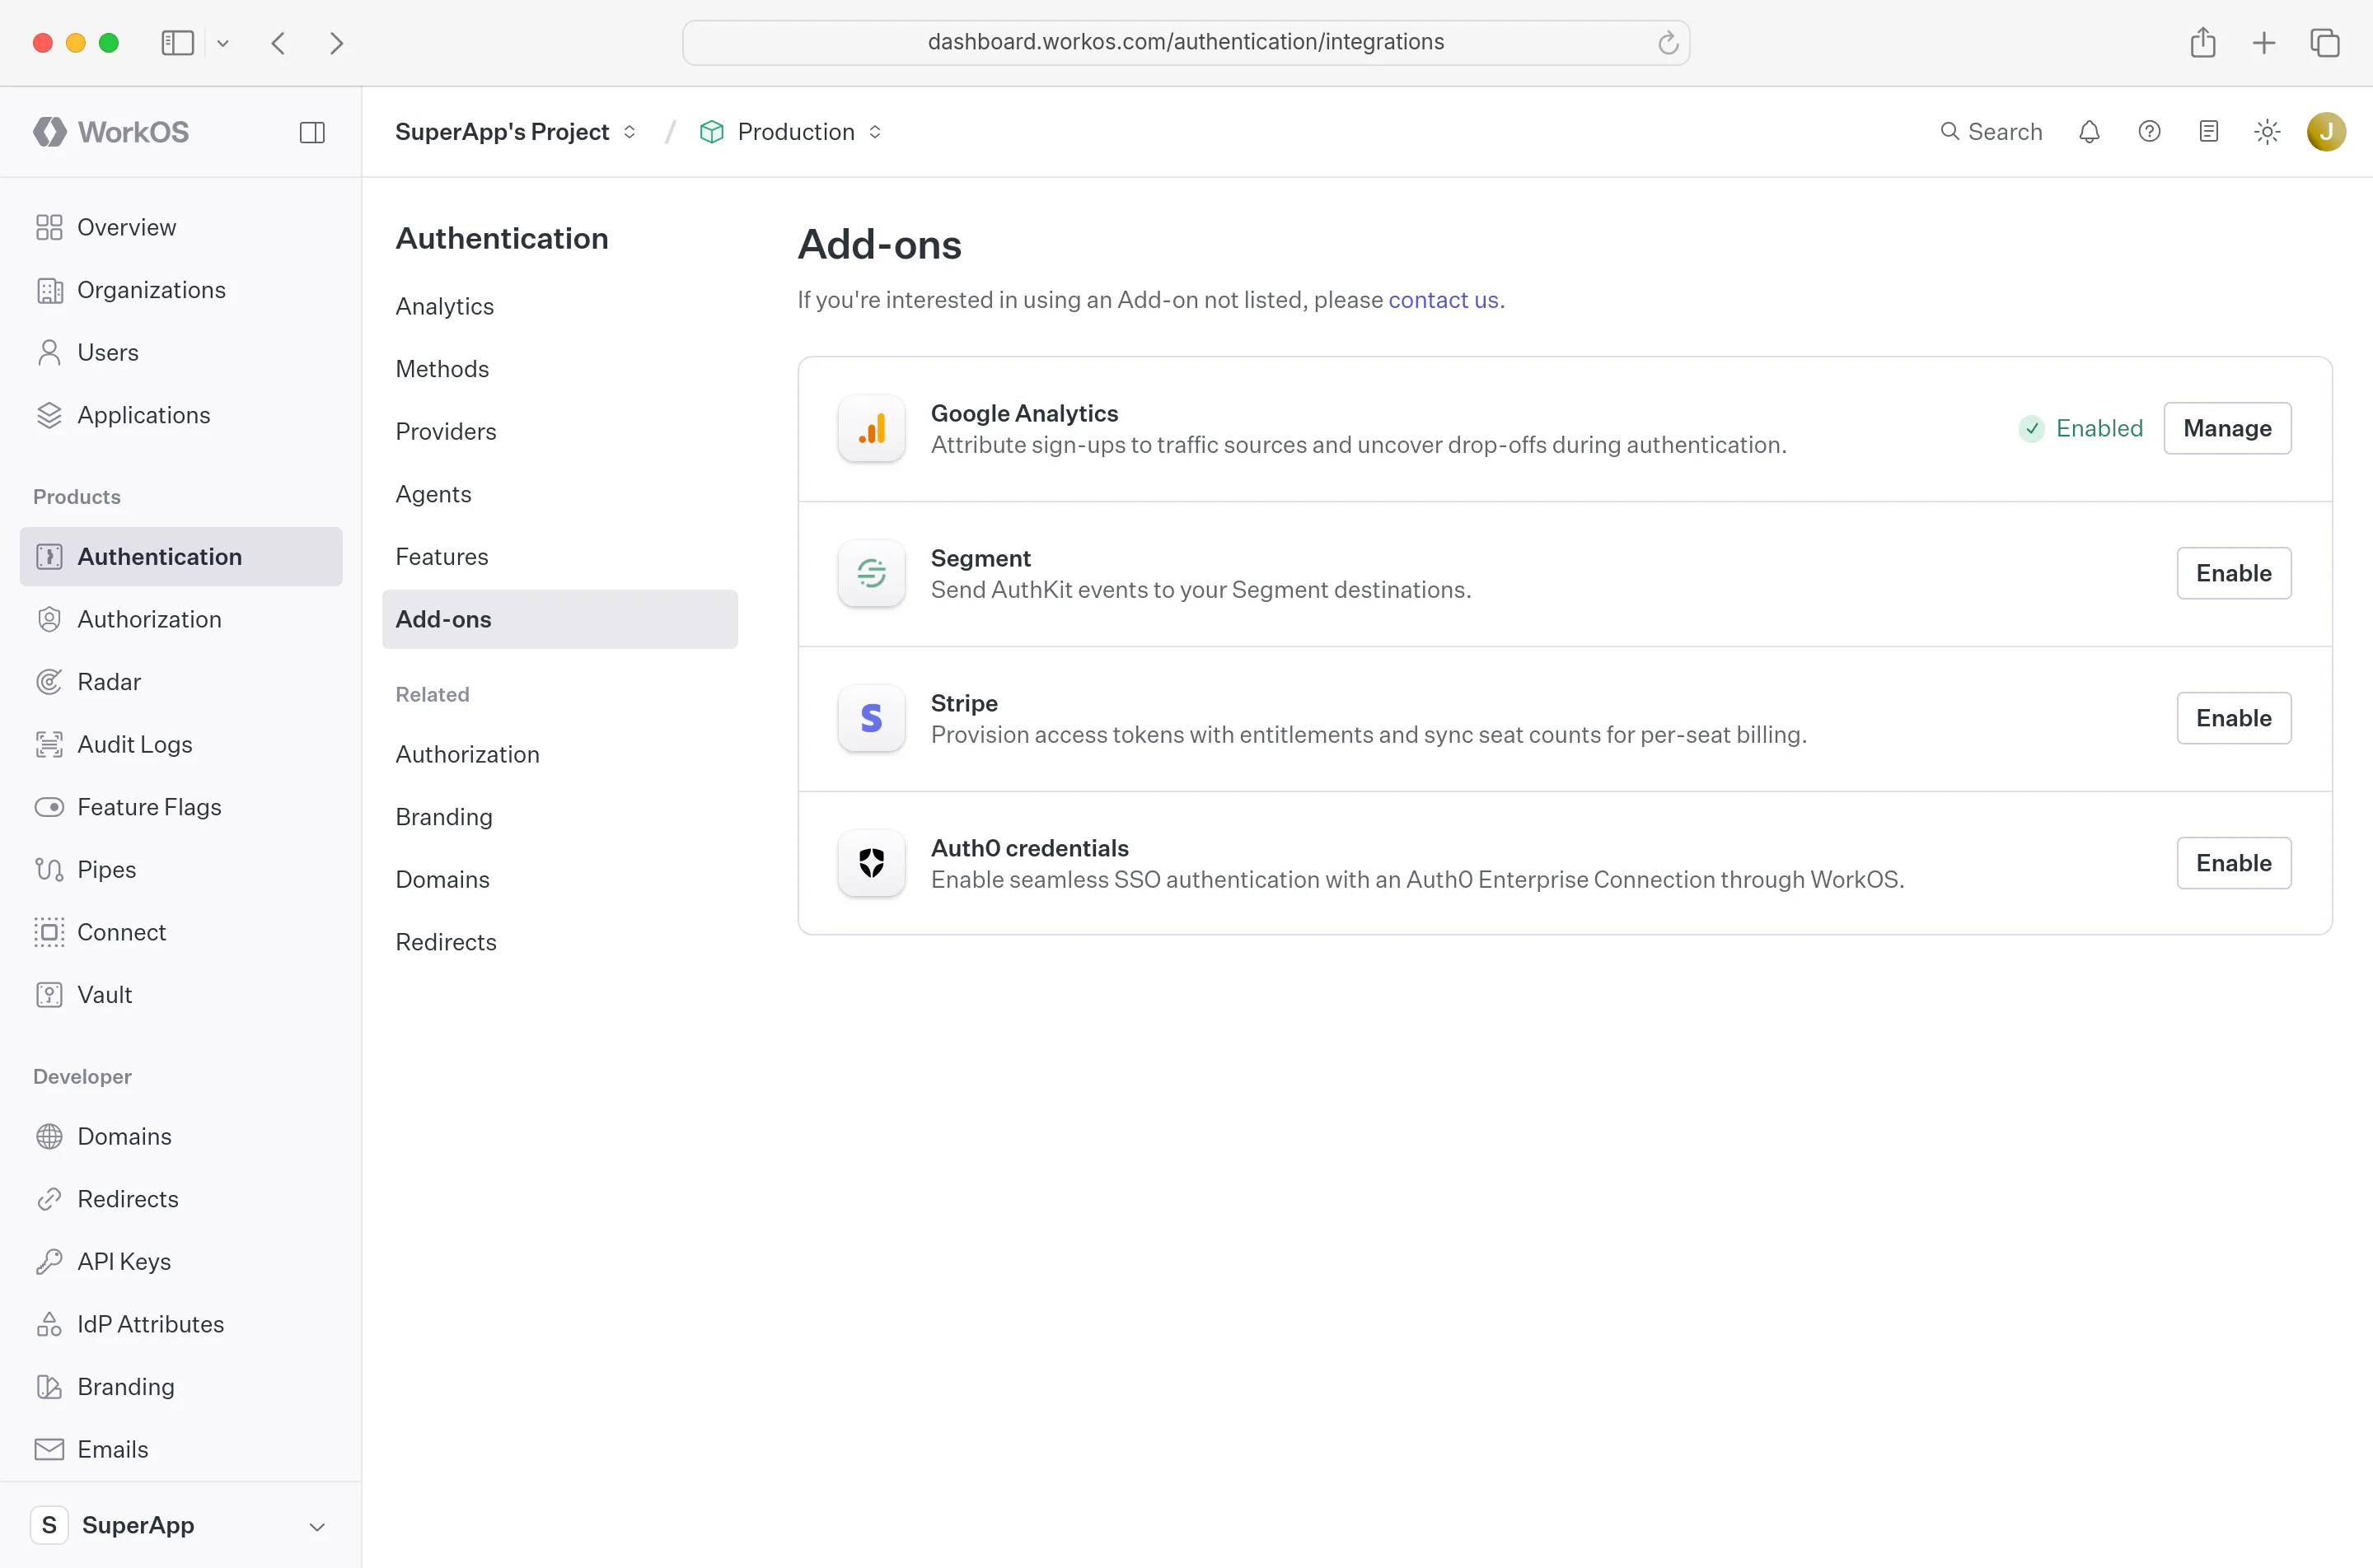Open Connect in the sidebar
The width and height of the screenshot is (2373, 1568).
[181, 932]
